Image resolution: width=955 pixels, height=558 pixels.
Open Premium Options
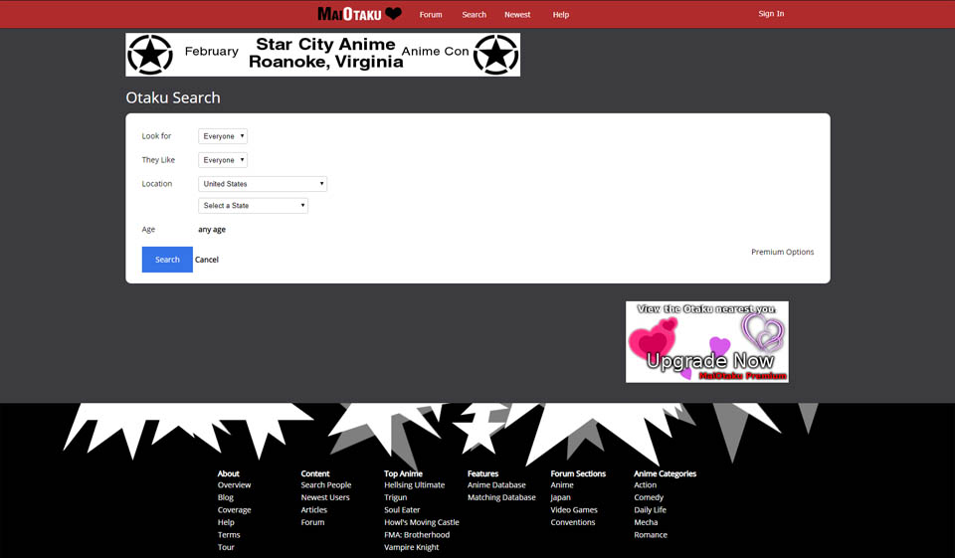tap(782, 252)
